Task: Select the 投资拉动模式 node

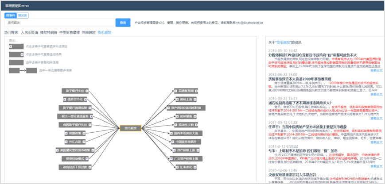Action: click(75, 158)
